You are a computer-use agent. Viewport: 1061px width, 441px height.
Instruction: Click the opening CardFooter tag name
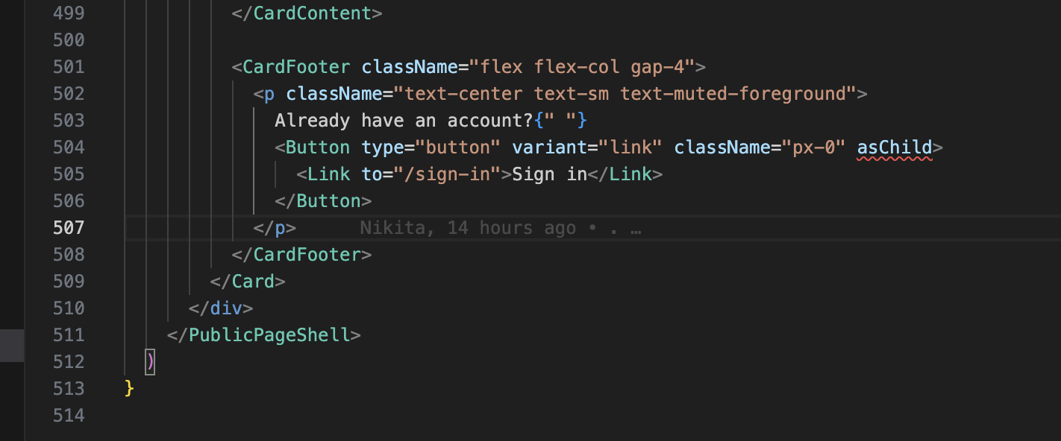pos(296,67)
